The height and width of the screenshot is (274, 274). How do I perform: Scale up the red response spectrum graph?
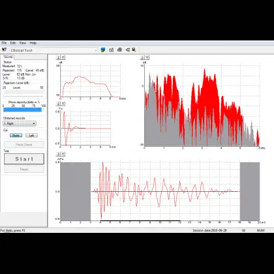tap(147, 57)
